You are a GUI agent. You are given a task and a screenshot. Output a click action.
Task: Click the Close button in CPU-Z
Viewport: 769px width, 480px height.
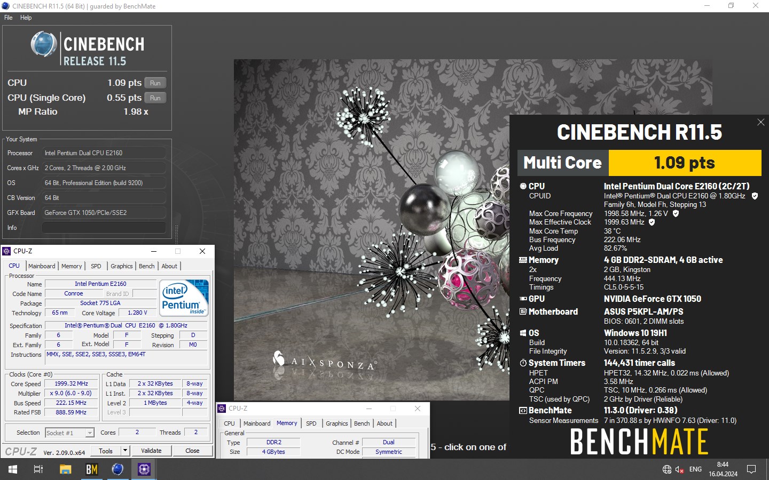(192, 451)
